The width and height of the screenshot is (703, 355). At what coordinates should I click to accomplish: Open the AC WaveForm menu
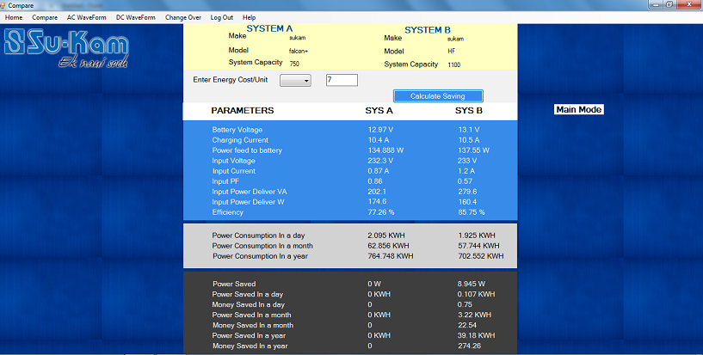[87, 17]
